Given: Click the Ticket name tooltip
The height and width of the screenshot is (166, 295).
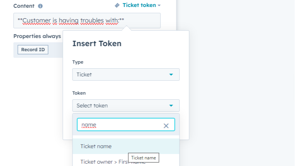Looking at the screenshot, I should (x=143, y=158).
